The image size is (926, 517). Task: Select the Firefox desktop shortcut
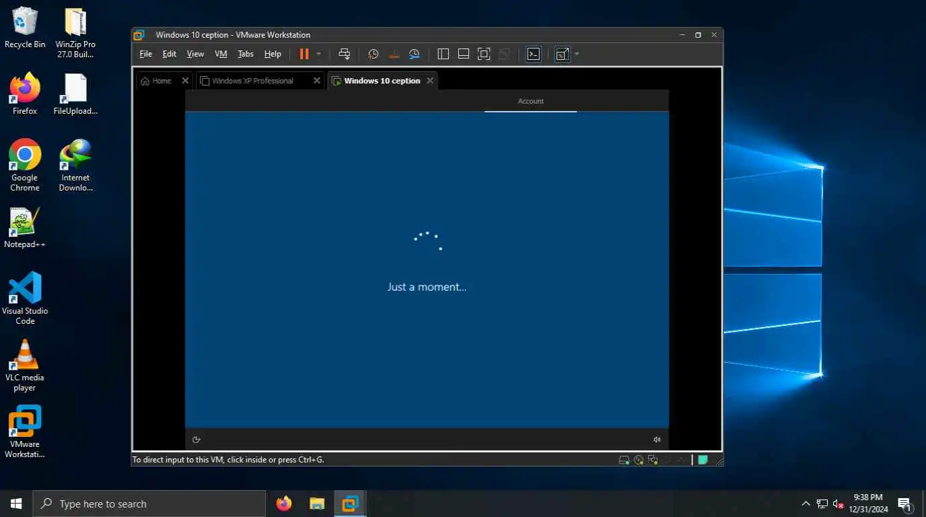click(25, 94)
